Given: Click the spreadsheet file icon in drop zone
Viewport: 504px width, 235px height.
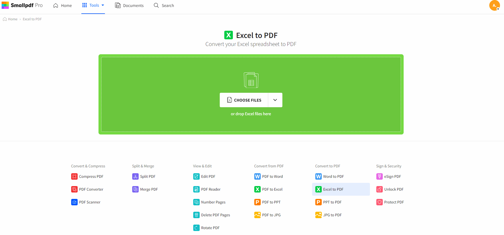Looking at the screenshot, I should (251, 80).
